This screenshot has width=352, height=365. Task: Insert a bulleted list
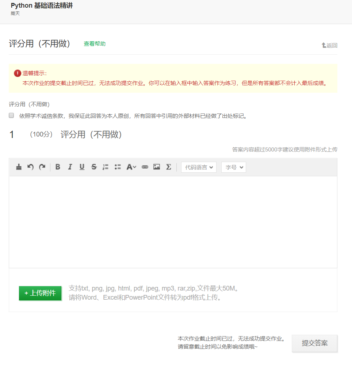(x=118, y=167)
